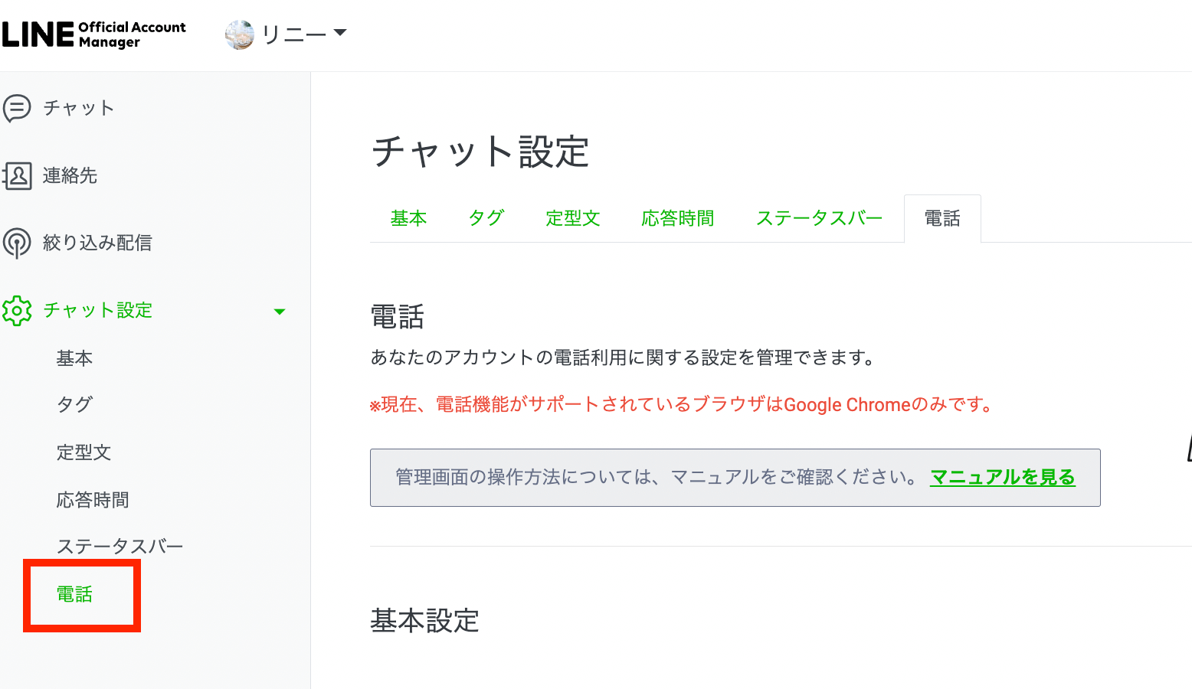Go to the ステータスバー tab
Image resolution: width=1192 pixels, height=689 pixels.
819,219
